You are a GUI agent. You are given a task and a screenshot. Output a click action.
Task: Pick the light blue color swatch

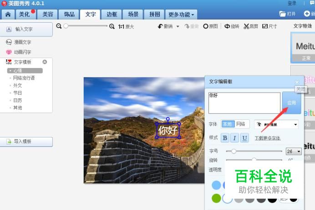[x=216, y=185]
